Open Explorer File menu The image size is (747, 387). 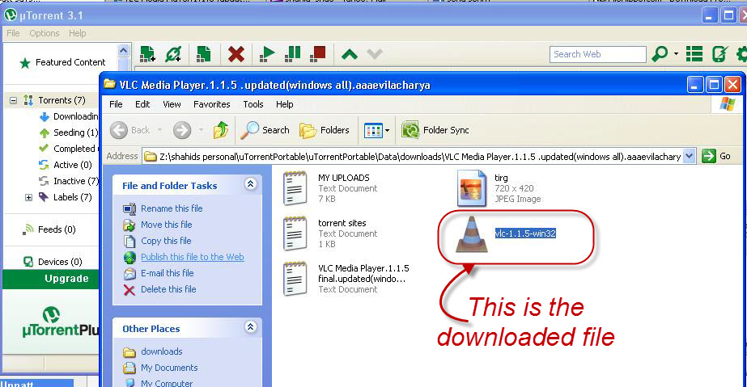tap(116, 104)
